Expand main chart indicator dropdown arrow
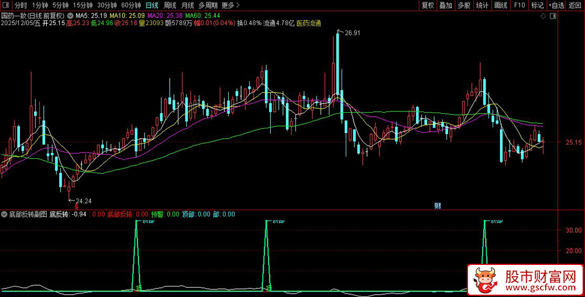585x297 pixels. click(70, 16)
